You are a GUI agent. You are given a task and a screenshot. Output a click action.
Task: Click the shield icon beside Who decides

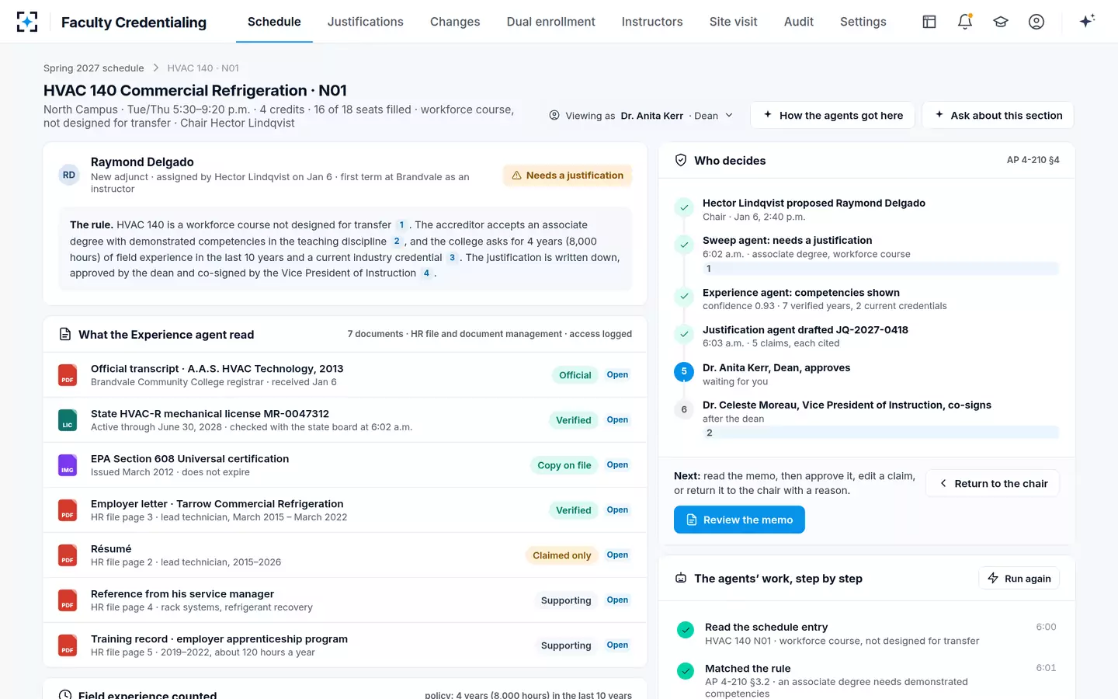[x=681, y=160]
